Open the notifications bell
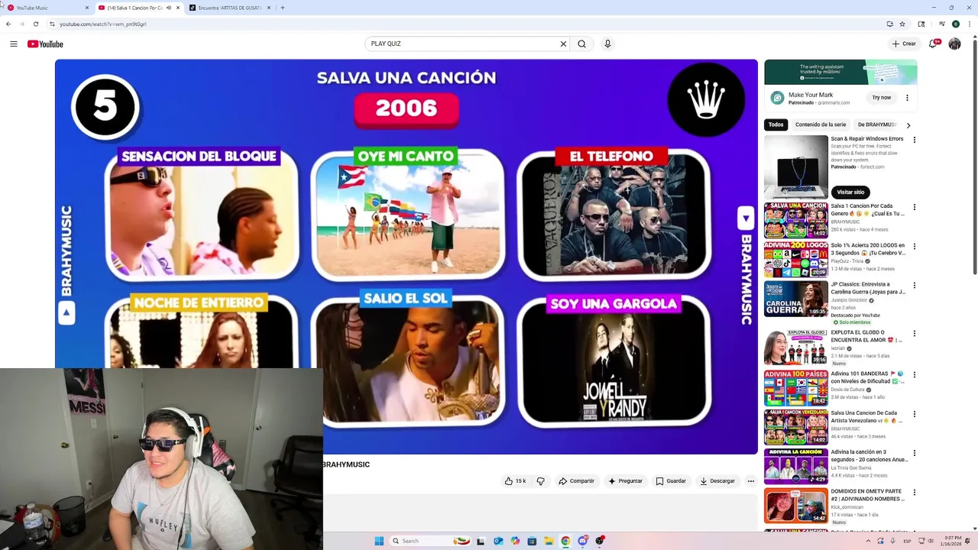 click(x=933, y=44)
